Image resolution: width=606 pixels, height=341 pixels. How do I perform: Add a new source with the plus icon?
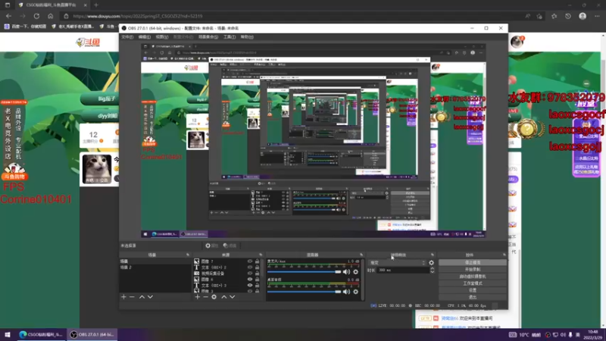(198, 297)
